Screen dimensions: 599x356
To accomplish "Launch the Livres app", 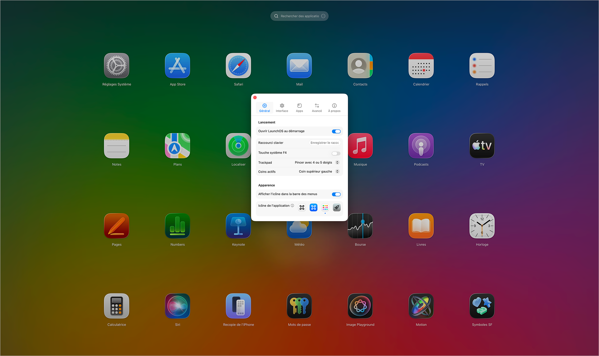I will (x=421, y=226).
